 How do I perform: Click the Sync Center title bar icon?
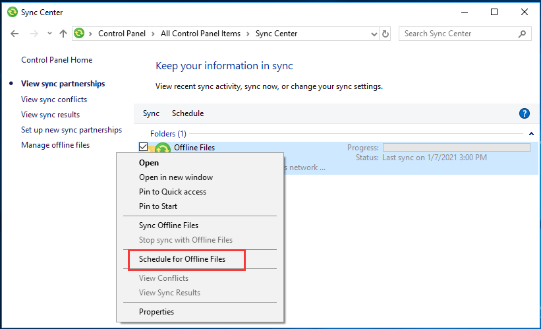tap(12, 12)
